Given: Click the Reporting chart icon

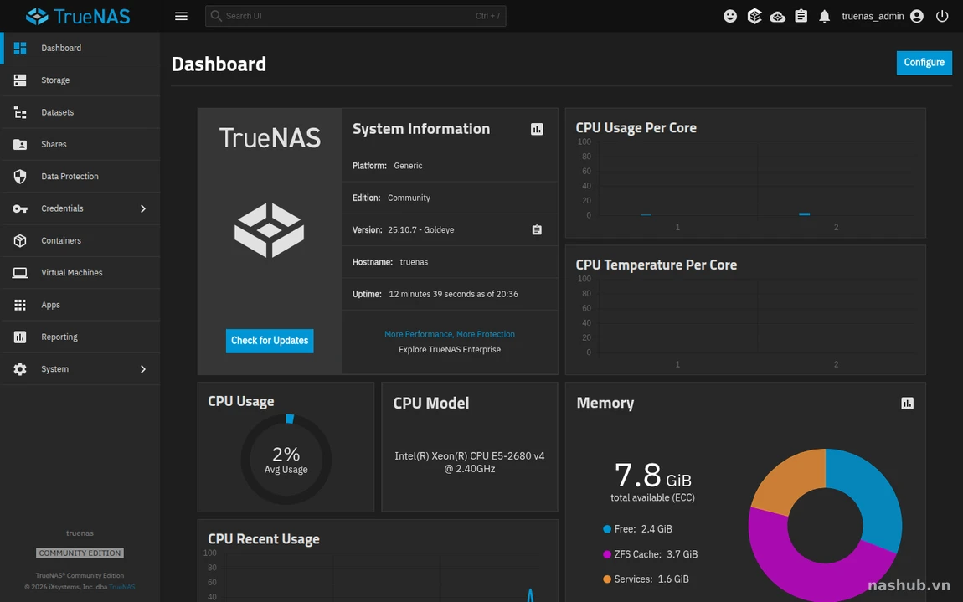Looking at the screenshot, I should (19, 337).
